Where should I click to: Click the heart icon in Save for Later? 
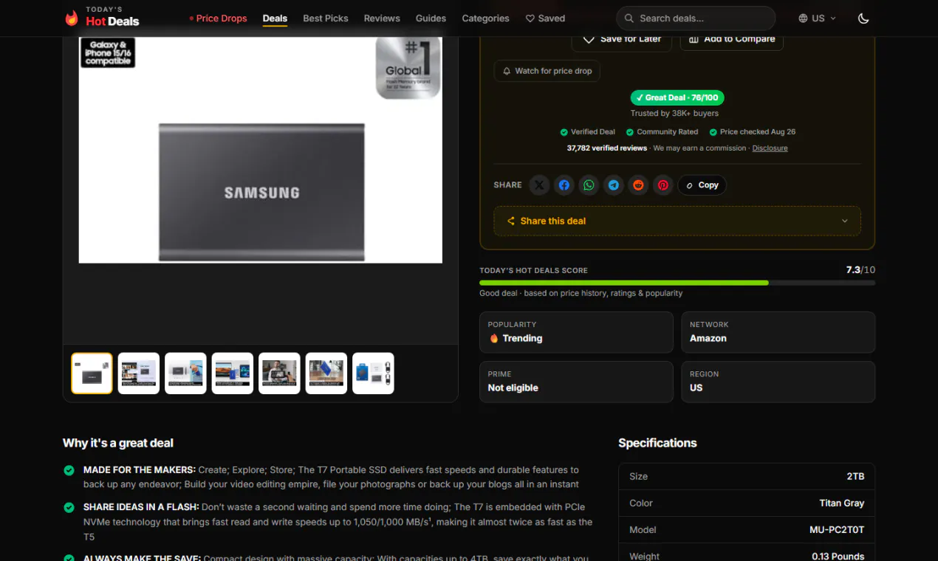click(x=589, y=39)
